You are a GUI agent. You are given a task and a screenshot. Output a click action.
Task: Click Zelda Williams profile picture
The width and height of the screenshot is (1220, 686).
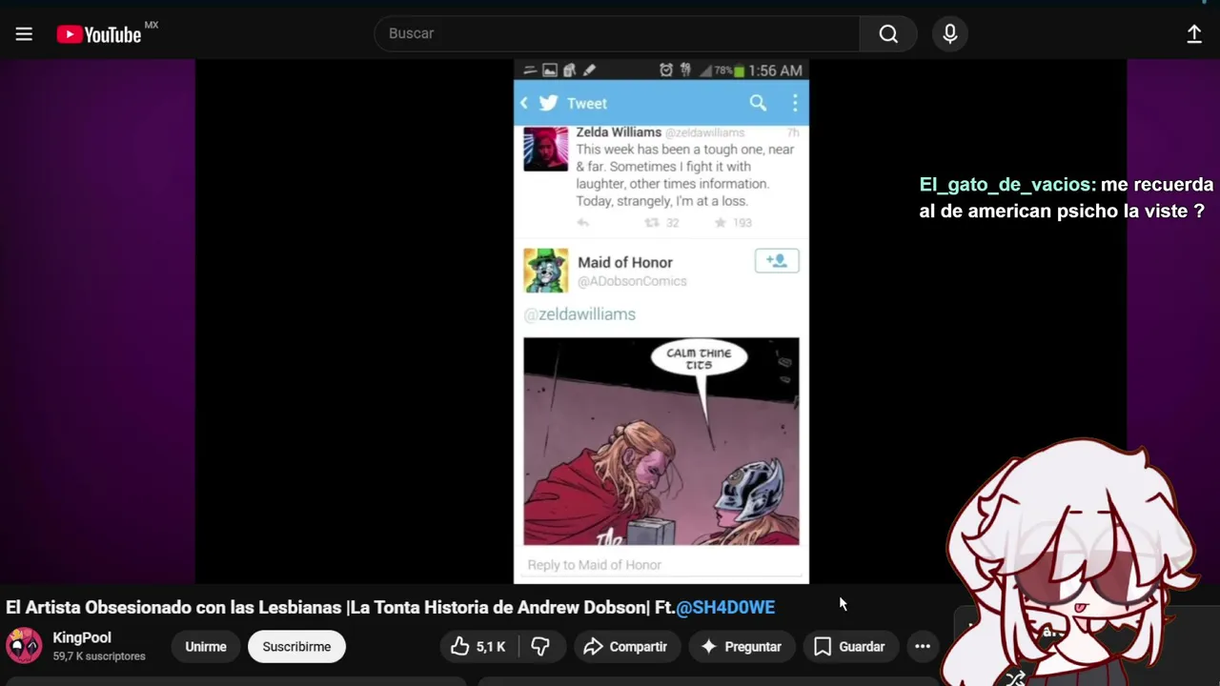coord(545,149)
